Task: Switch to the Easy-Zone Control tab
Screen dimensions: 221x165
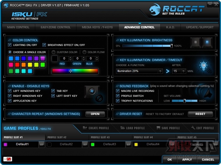Action: coord(56,27)
